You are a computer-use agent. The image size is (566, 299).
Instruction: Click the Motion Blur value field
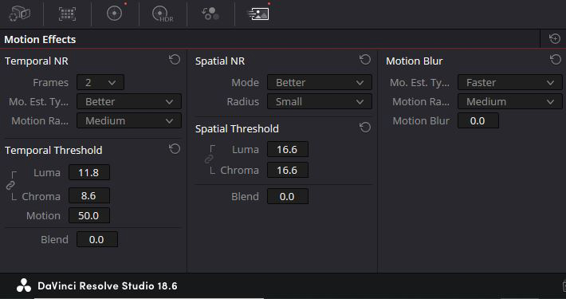[x=478, y=120]
